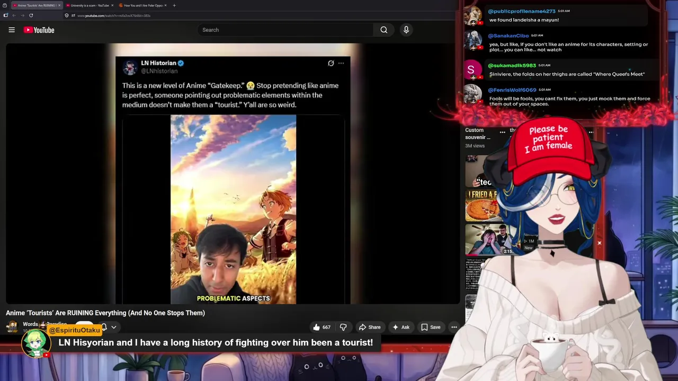Image resolution: width=678 pixels, height=381 pixels.
Task: Open the more actions ellipsis below the video
Action: tap(454, 328)
